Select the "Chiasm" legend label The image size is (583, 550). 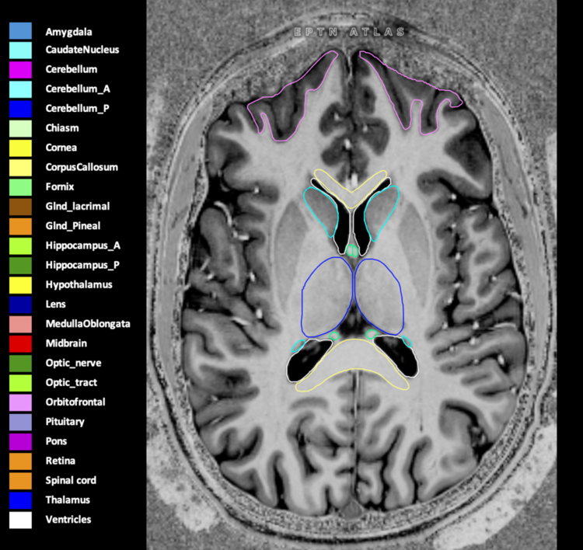[62, 128]
